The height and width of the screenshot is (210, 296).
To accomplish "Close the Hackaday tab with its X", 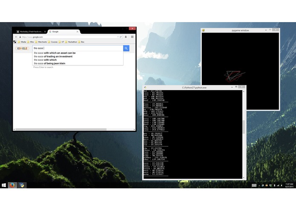I will pyautogui.click(x=45, y=31).
